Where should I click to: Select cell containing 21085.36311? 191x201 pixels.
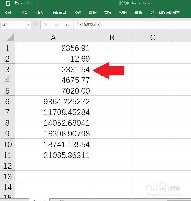53,155
